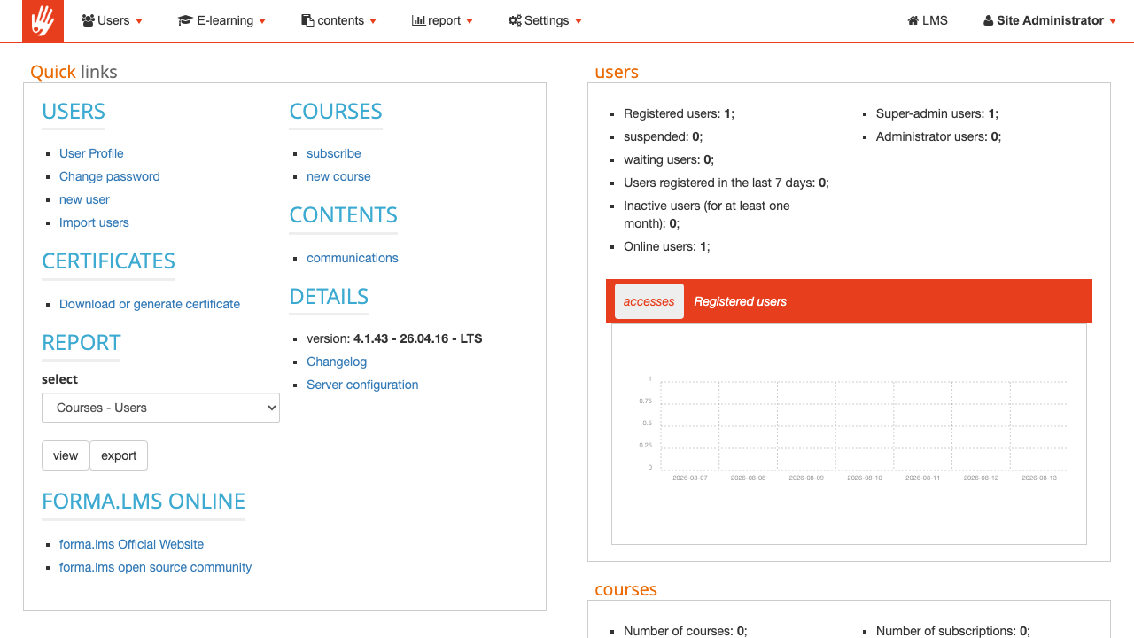The image size is (1134, 638).
Task: Click the version 4.1.43 - 26.04.16 - LTS text
Action: (x=394, y=338)
